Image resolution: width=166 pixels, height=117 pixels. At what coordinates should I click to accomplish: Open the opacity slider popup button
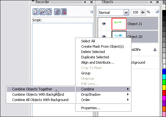coord(143,12)
